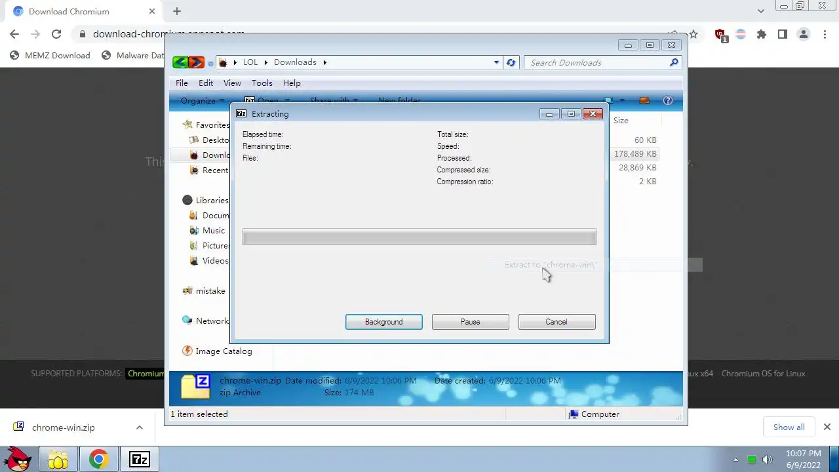Open uBlock Origin extension
The image size is (839, 472).
pos(720,35)
